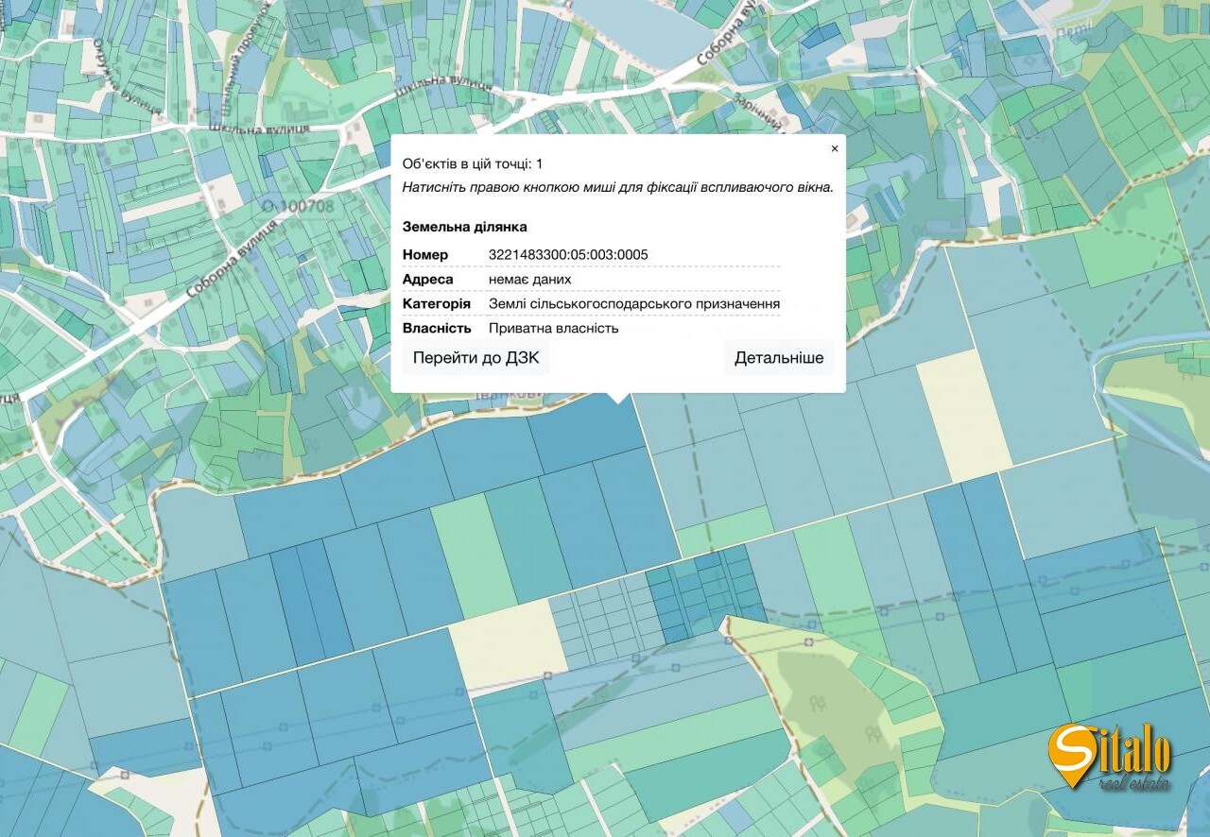Click the 'Приватна власність' ownership value

[x=553, y=329]
